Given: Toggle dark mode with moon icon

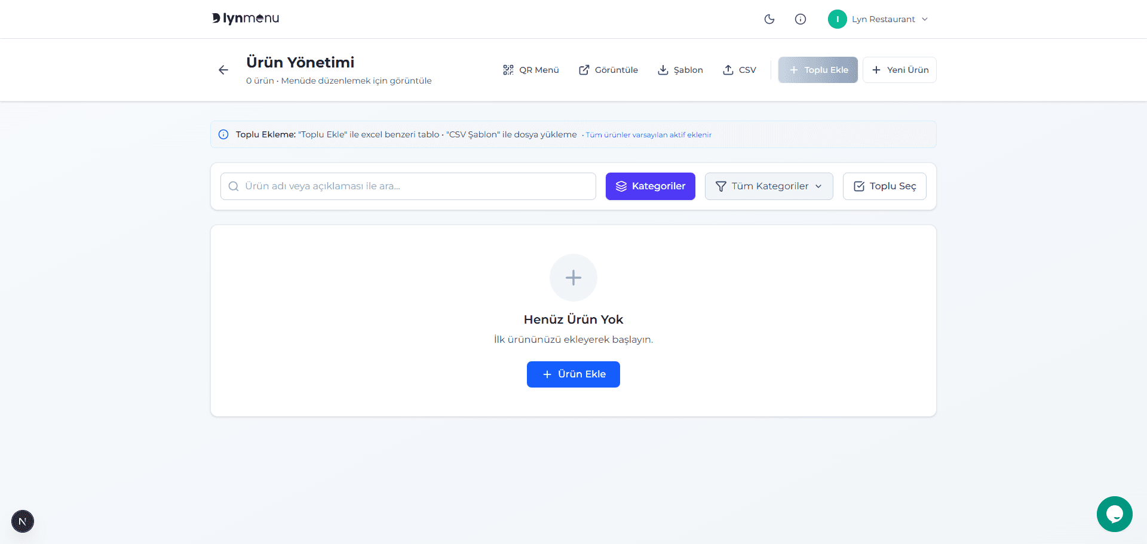Looking at the screenshot, I should 769,19.
